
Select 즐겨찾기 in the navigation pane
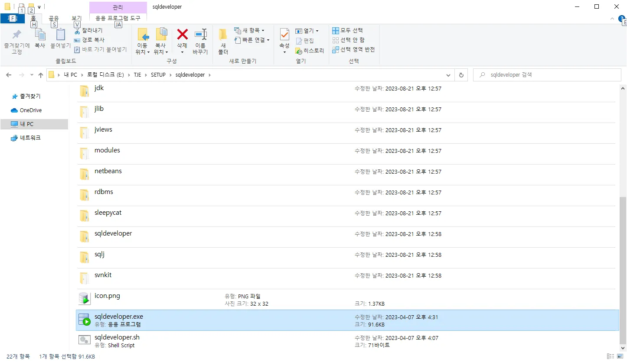coord(30,97)
